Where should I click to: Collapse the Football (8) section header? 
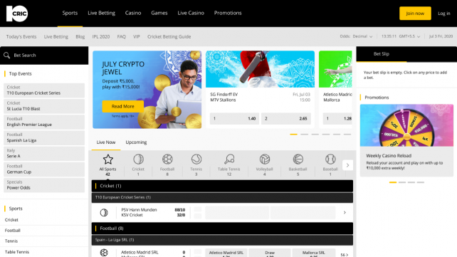(222, 229)
